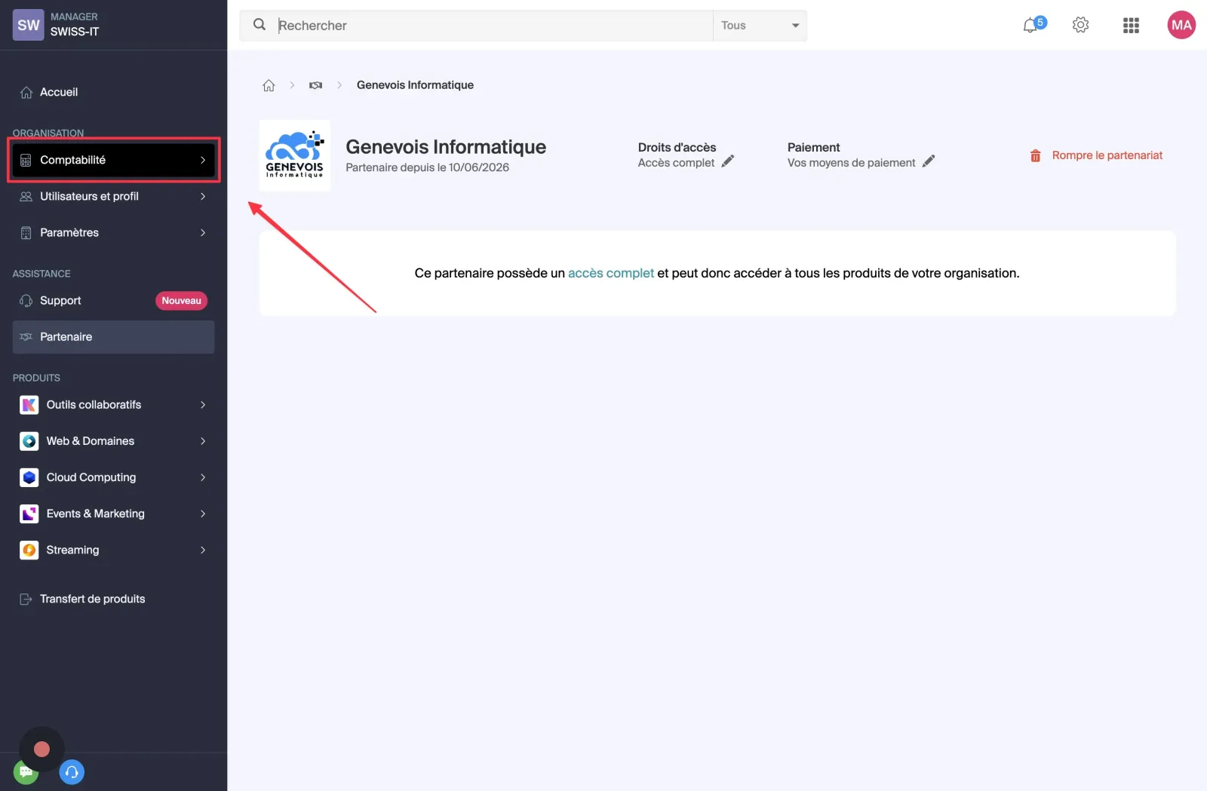The height and width of the screenshot is (791, 1207).
Task: Click the Droits d'accès heading
Action: [677, 147]
